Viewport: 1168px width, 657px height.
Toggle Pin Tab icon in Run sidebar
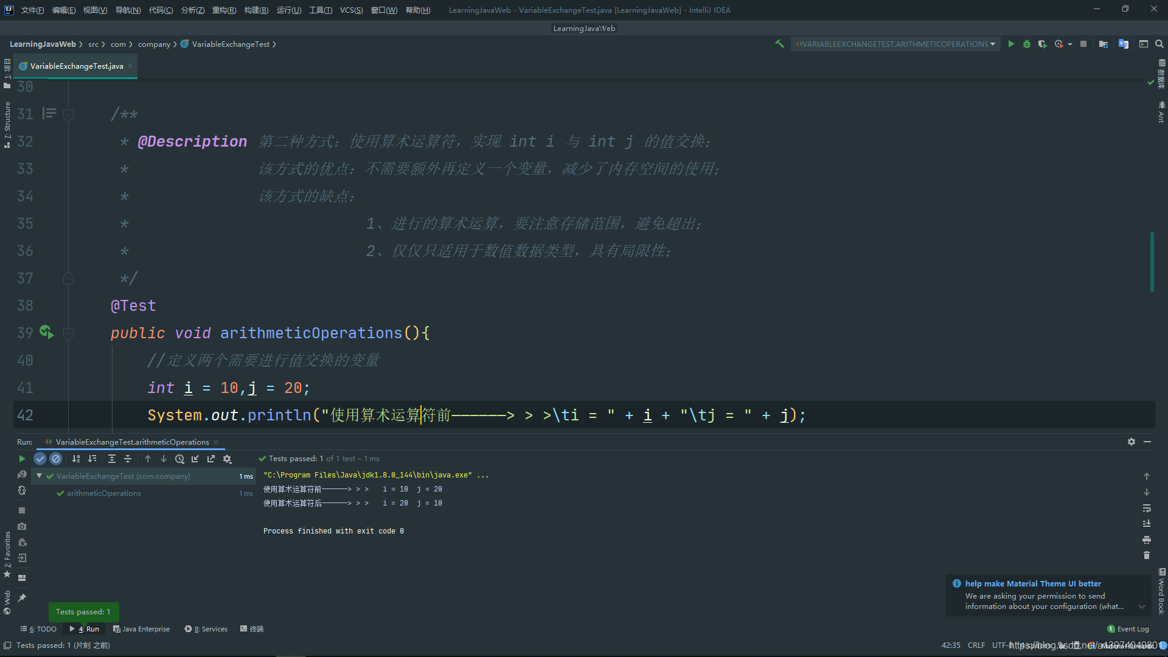22,598
